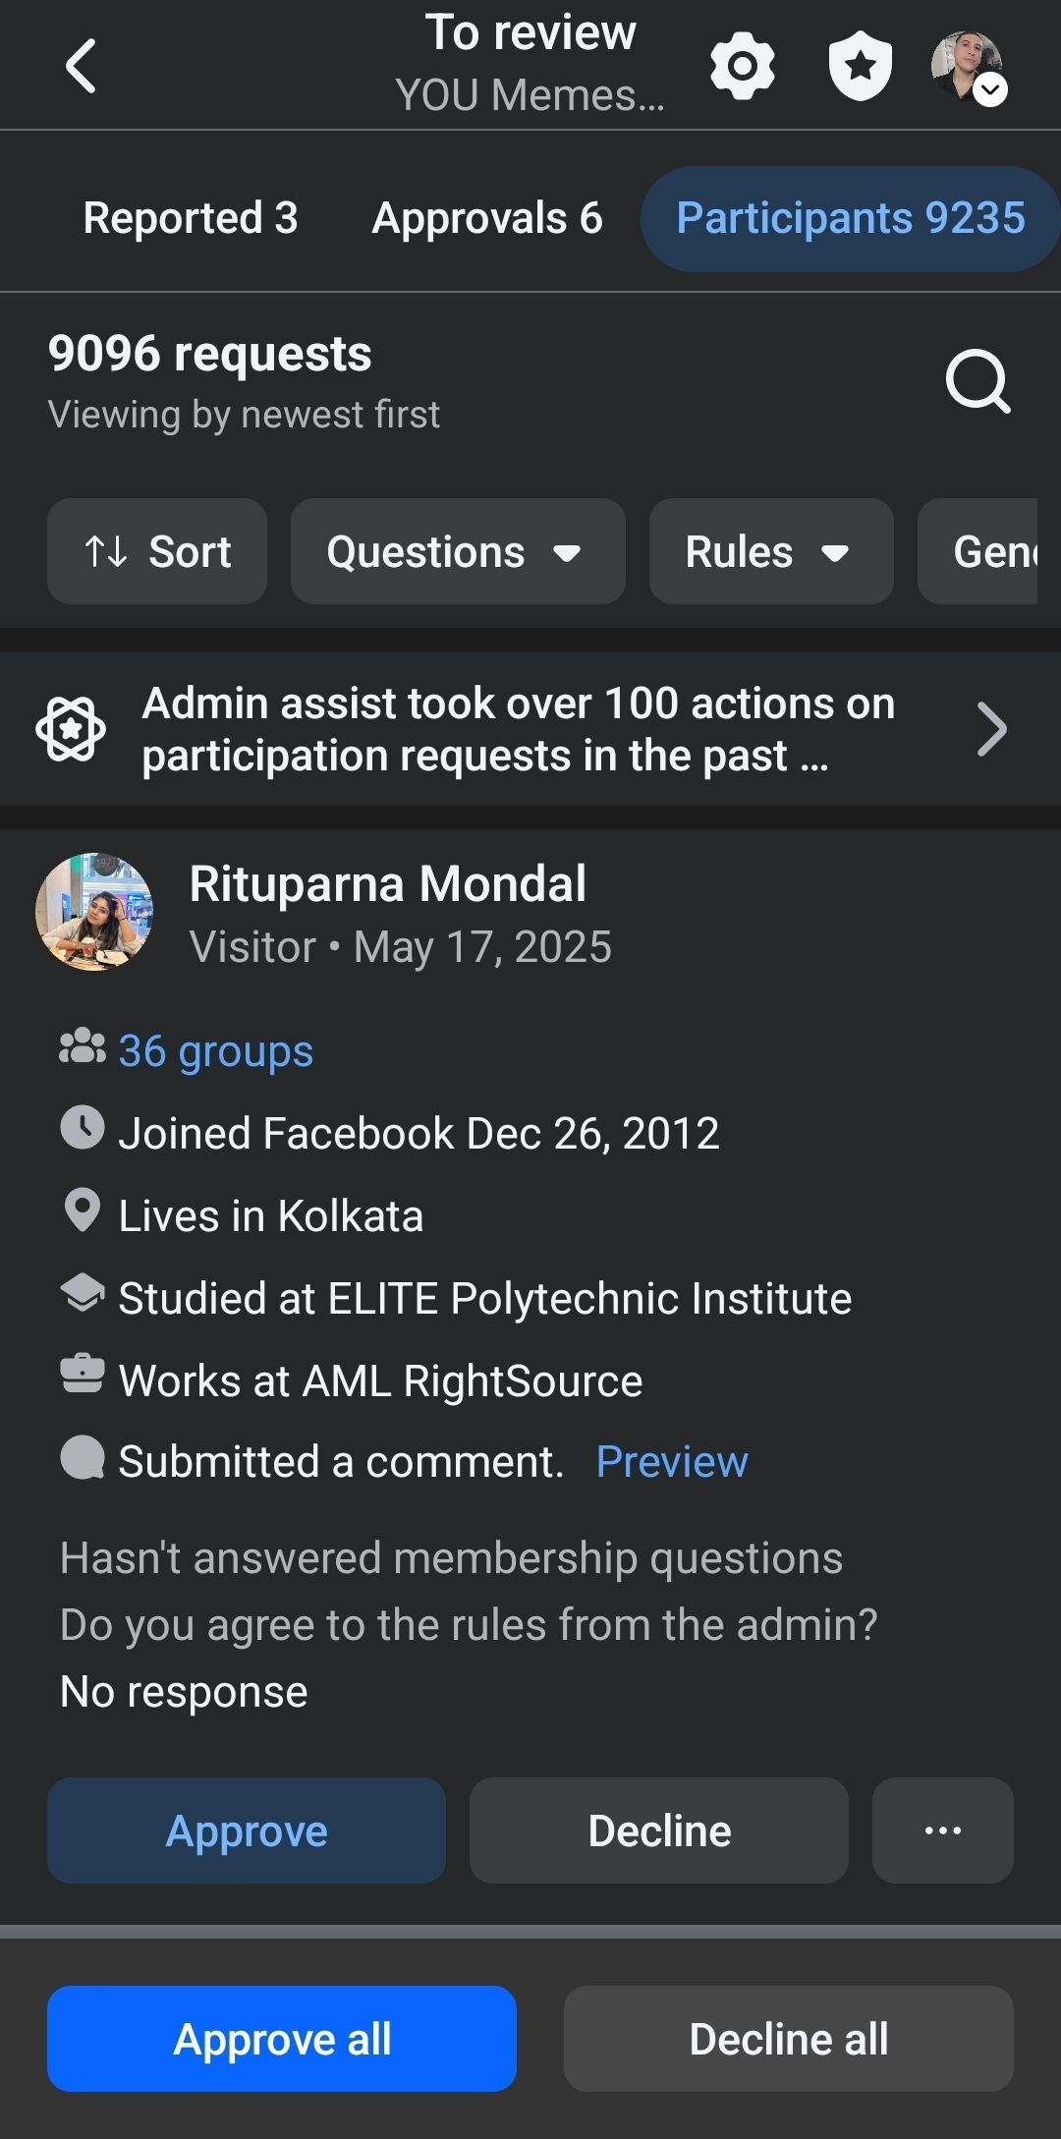
Task: Tap the Admin assist badge icon
Action: pyautogui.click(x=71, y=729)
